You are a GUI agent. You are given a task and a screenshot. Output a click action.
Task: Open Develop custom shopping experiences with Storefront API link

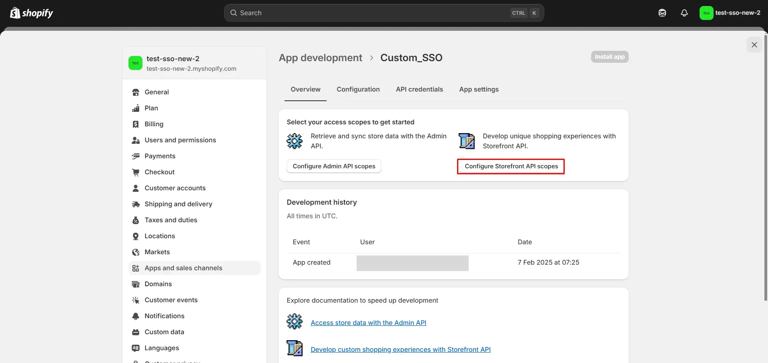point(401,349)
